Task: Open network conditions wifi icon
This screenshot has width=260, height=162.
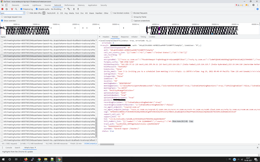Action: pyautogui.click(x=69, y=9)
